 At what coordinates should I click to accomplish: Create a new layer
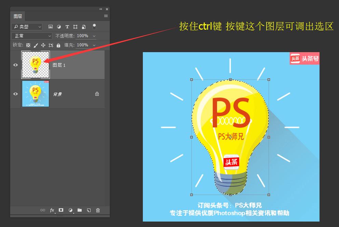pyautogui.click(x=89, y=210)
